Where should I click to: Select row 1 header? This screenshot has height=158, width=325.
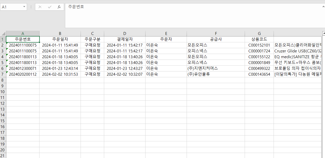click(x=3, y=39)
